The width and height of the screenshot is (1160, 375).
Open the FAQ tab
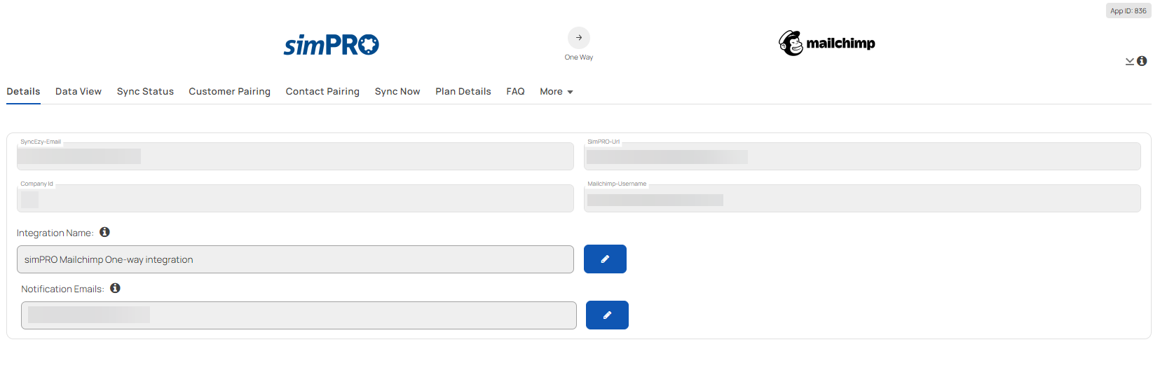click(x=515, y=92)
